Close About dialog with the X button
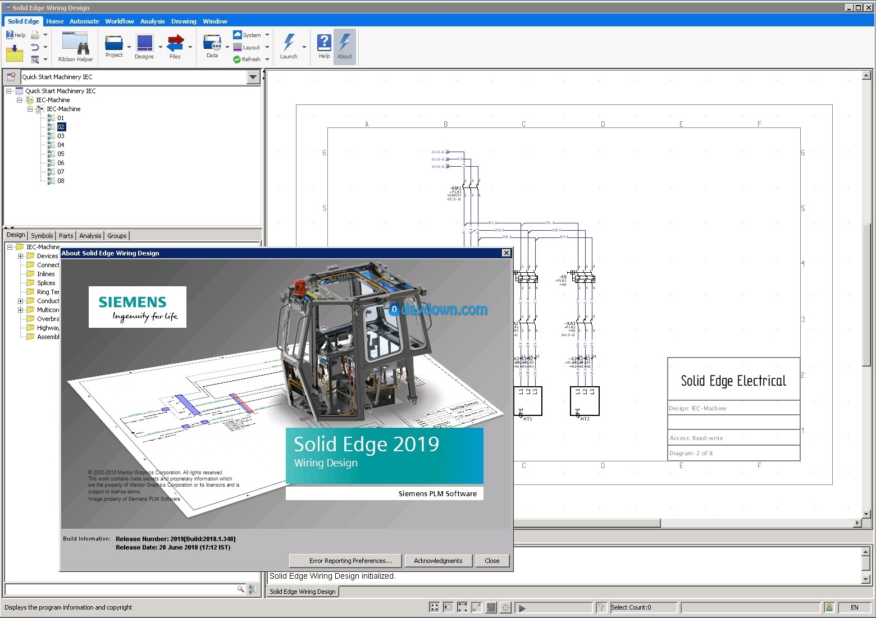 point(506,253)
